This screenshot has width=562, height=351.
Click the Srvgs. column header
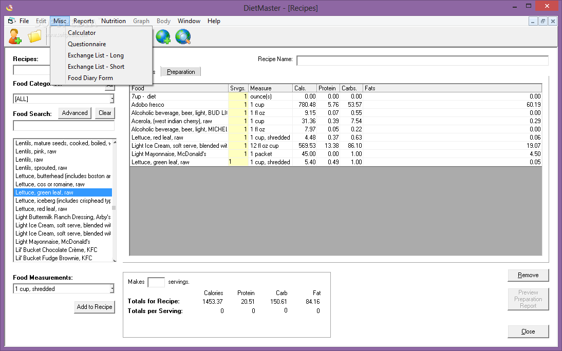tap(238, 88)
